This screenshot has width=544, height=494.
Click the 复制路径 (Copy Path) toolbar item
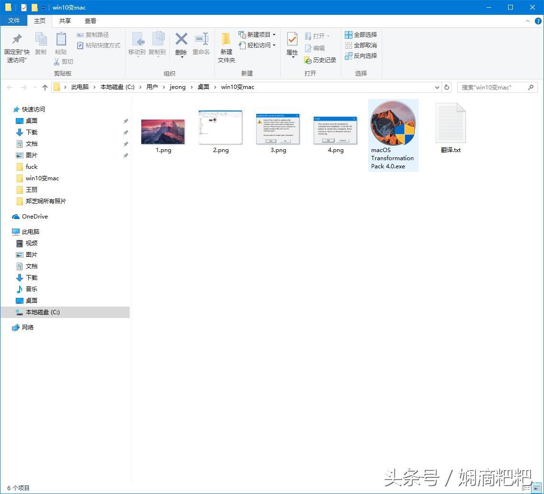94,34
